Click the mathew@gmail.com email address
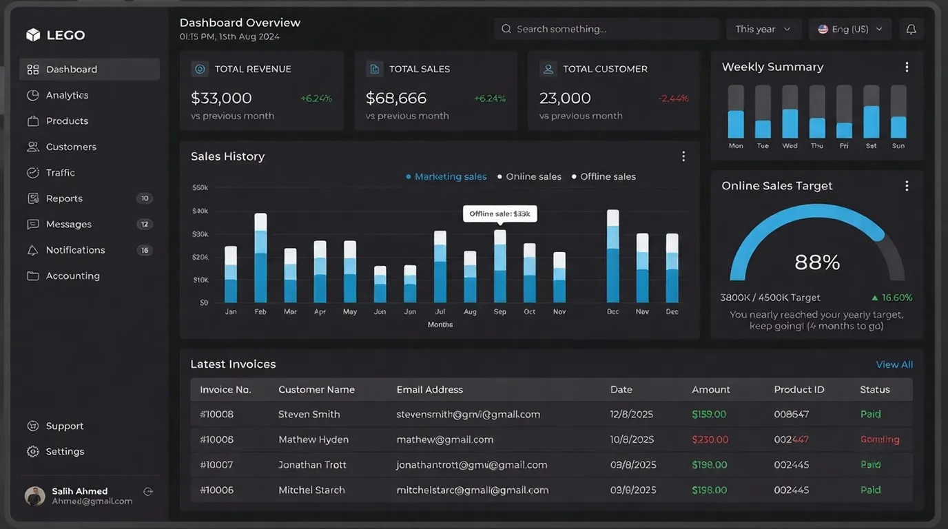This screenshot has width=948, height=529. point(445,439)
